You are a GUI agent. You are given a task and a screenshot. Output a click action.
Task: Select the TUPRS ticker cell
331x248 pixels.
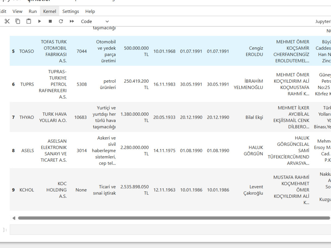coord(27,84)
